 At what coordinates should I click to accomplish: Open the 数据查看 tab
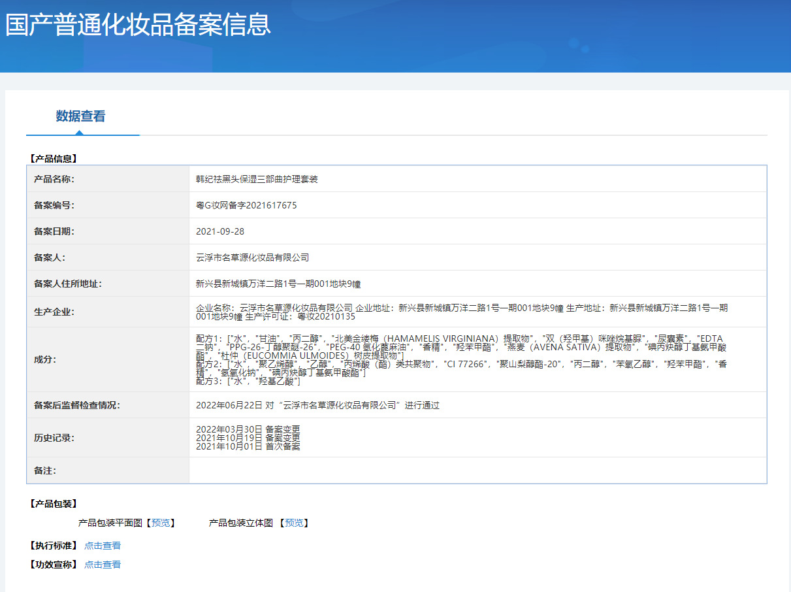(80, 116)
